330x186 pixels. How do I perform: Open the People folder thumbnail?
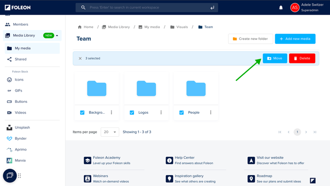tap(196, 89)
